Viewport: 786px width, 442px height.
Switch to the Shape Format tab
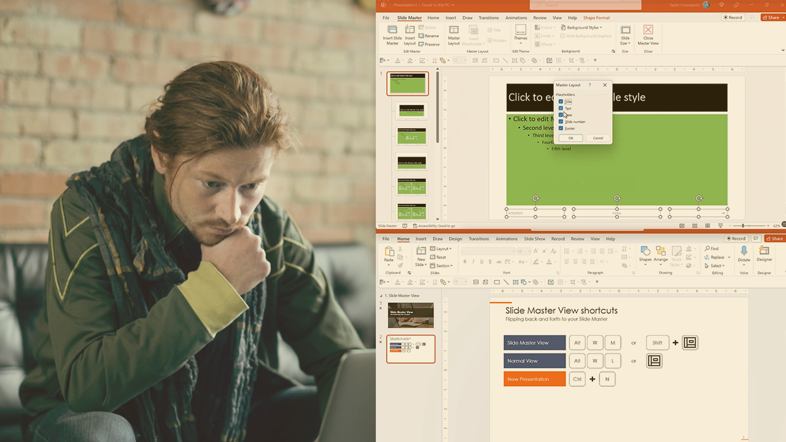pos(596,18)
